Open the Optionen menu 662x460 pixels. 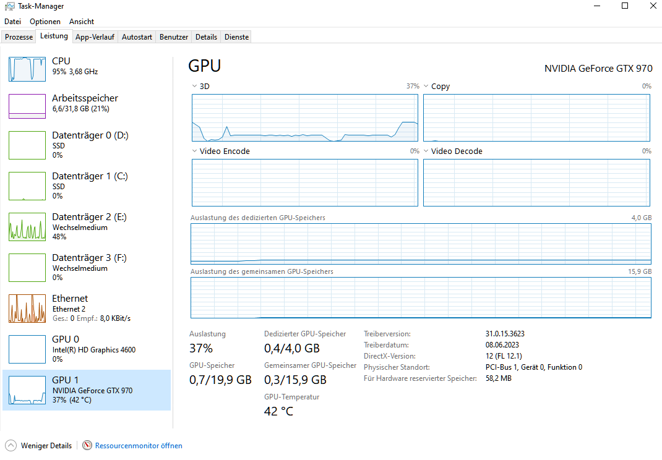click(x=45, y=22)
